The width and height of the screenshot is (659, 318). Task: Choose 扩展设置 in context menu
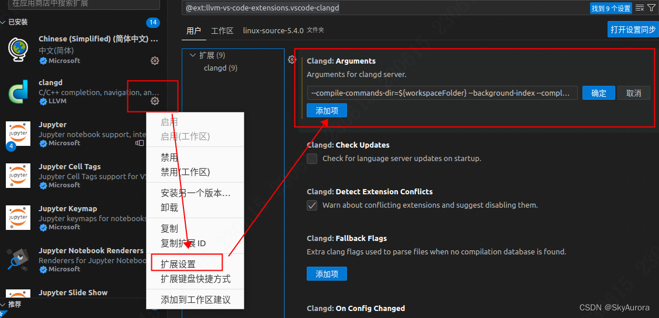tap(178, 264)
